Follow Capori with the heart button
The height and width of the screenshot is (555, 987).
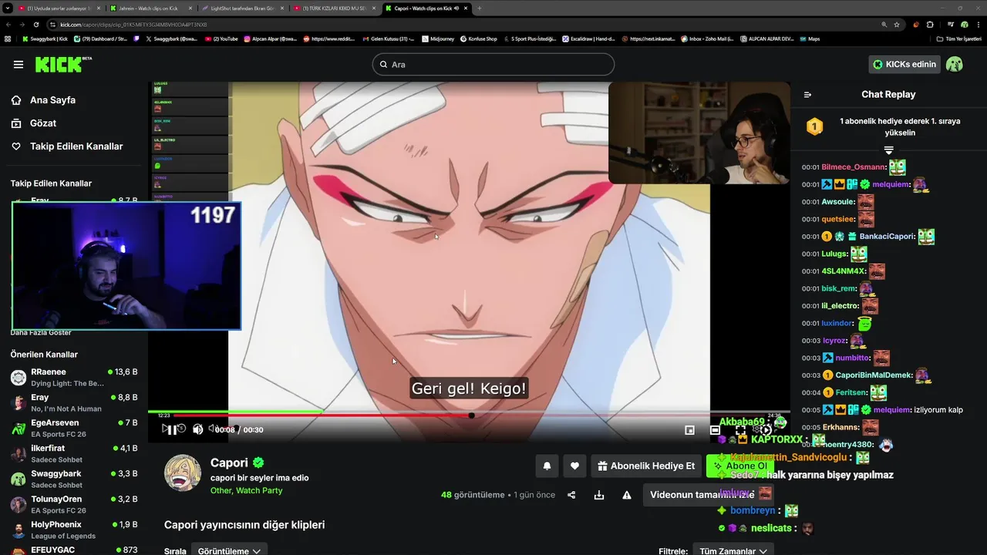(x=574, y=466)
